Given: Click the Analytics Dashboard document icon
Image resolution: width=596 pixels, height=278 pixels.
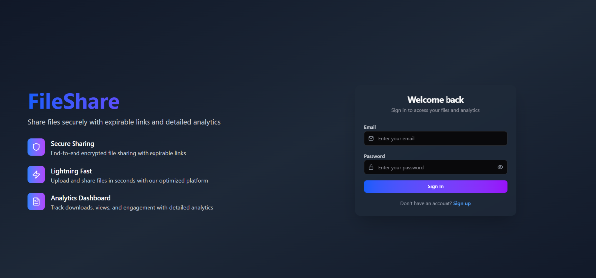Looking at the screenshot, I should click(36, 202).
